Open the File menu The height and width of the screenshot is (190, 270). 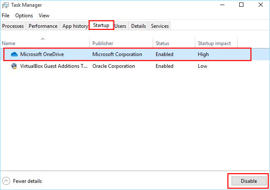point(5,16)
